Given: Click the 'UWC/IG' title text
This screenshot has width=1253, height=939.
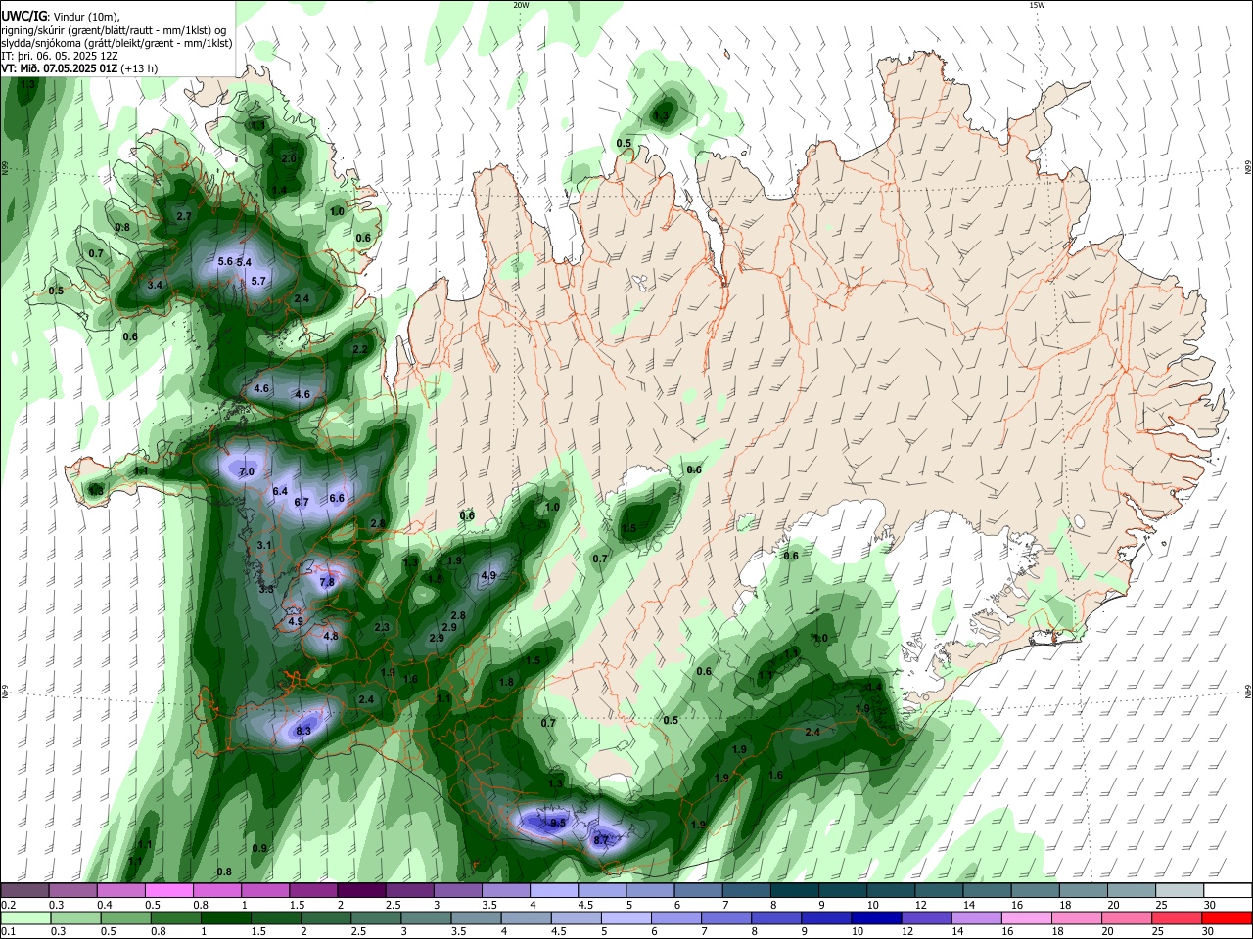Looking at the screenshot, I should (x=24, y=17).
